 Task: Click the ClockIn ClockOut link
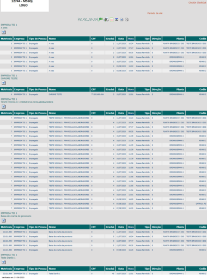[x=197, y=3]
